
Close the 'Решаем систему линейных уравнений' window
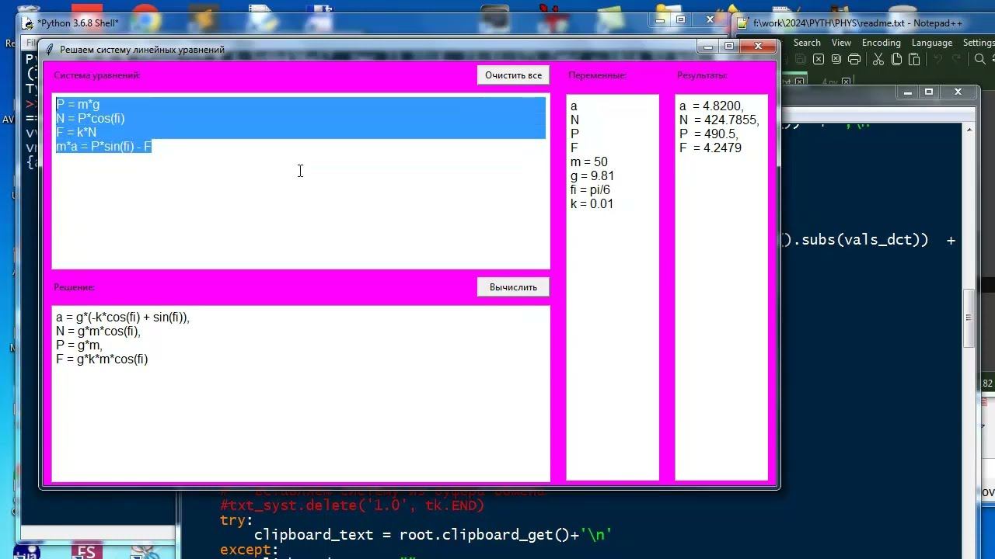pyautogui.click(x=759, y=47)
